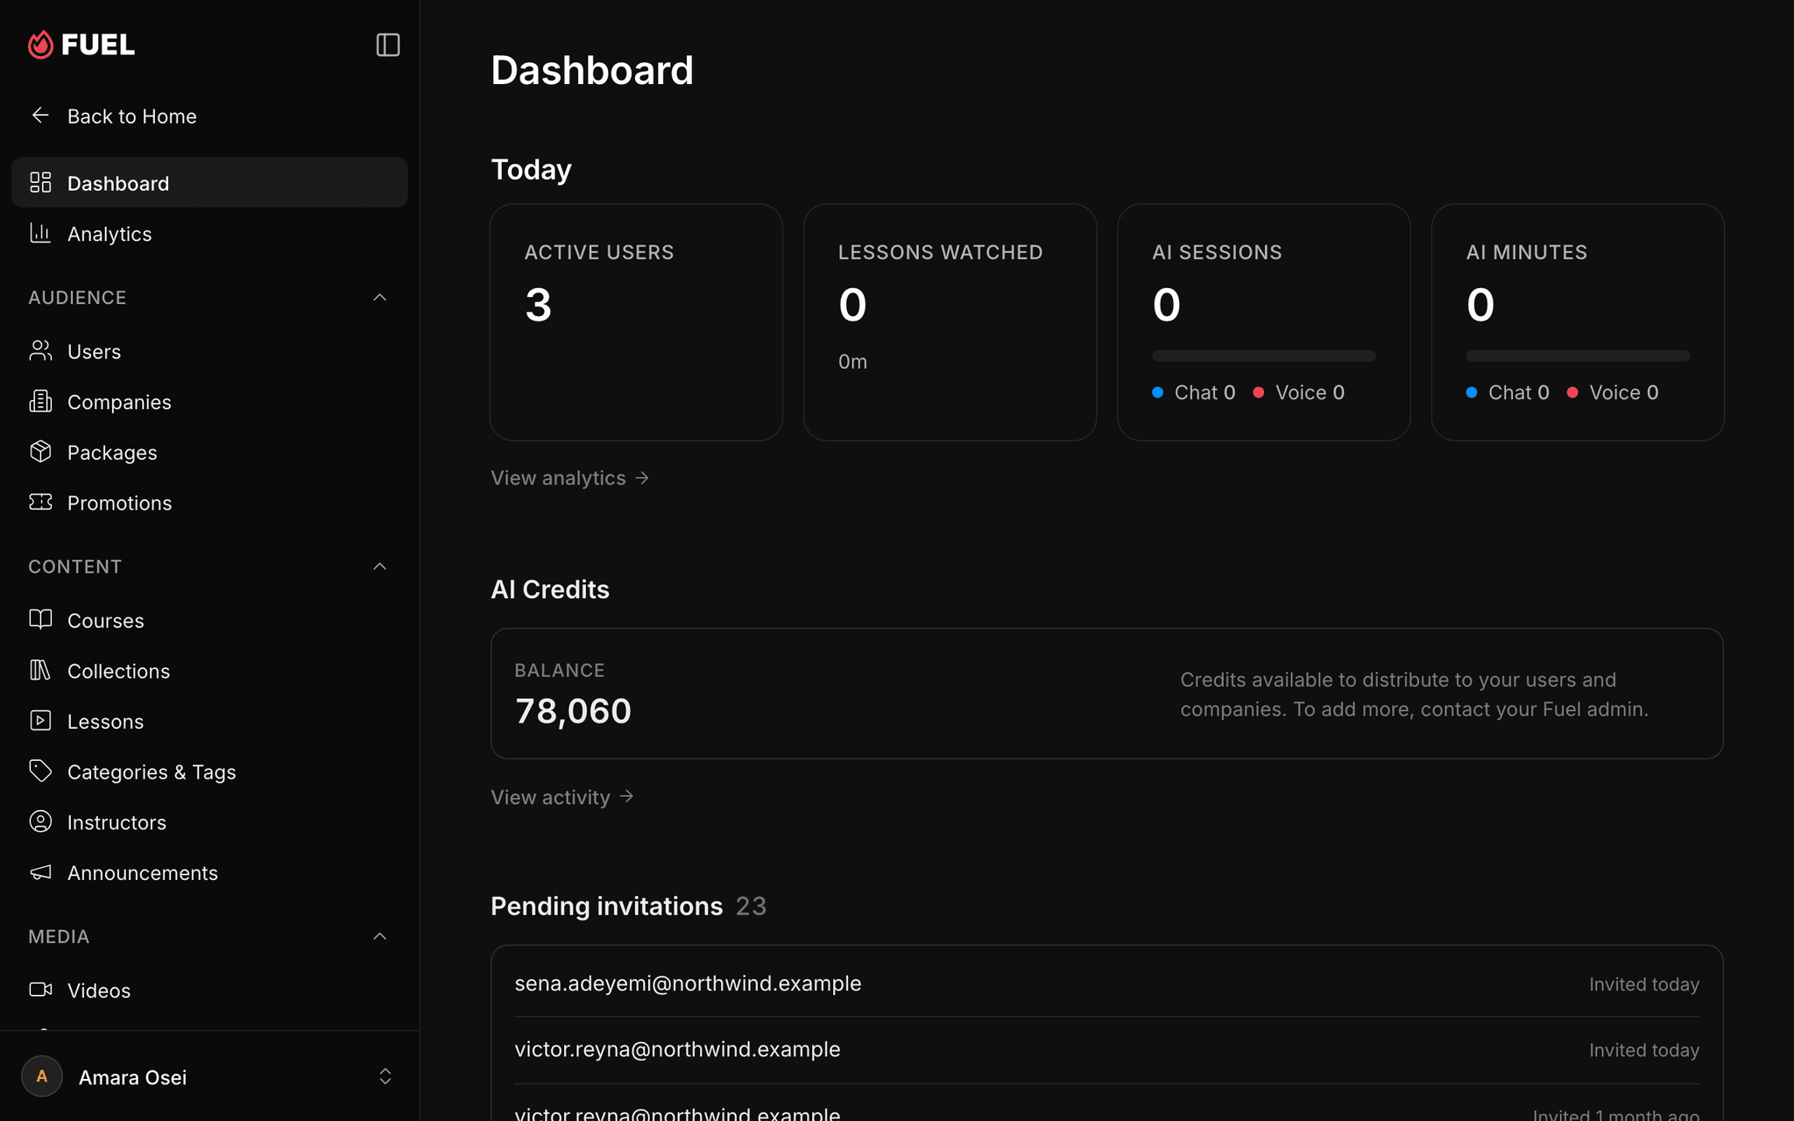Open the Instructors page

click(x=209, y=822)
